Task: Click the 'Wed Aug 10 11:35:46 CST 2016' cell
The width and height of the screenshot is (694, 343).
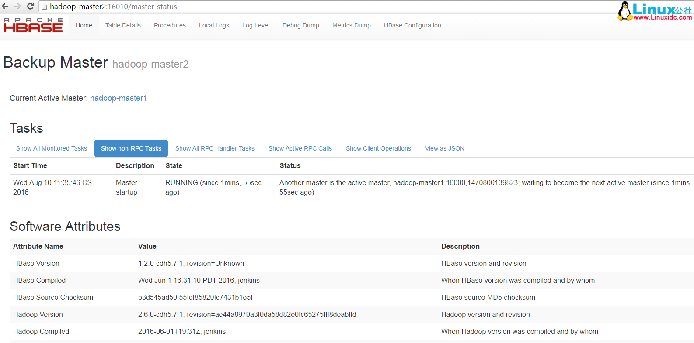Action: point(55,187)
